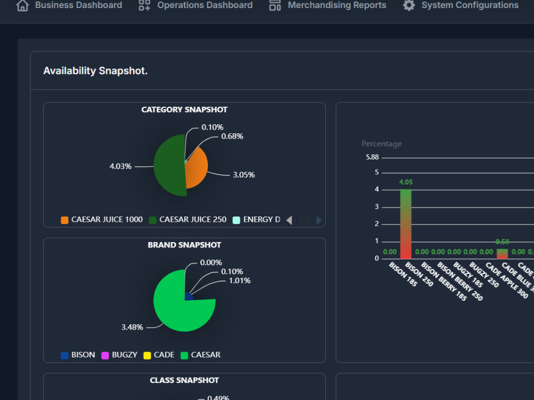Click the 4.03% category pie label
The width and height of the screenshot is (534, 400).
(x=121, y=166)
